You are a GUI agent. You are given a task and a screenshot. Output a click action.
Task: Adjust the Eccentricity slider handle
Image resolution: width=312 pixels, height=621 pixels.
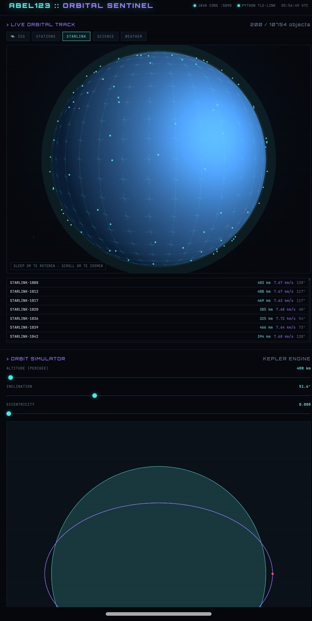coord(9,414)
